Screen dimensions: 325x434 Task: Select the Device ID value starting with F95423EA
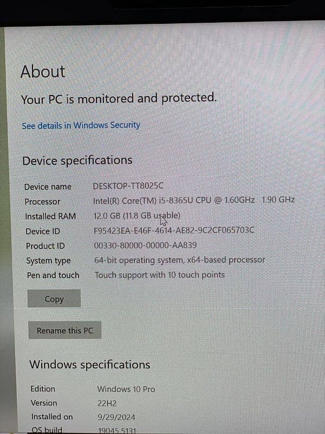click(x=174, y=230)
